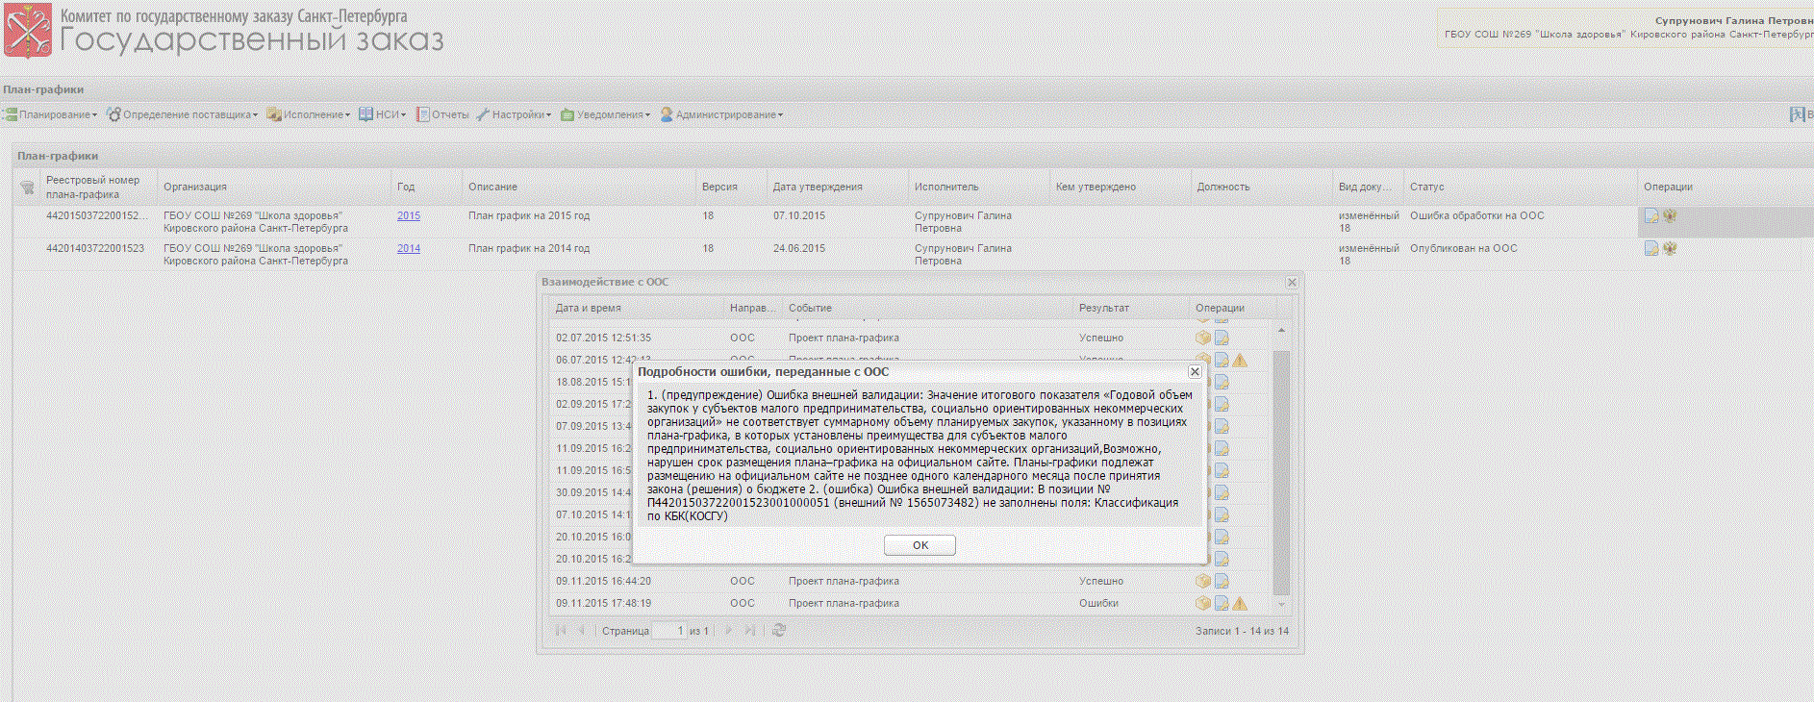Close the error details dialog with its X
1814x702 pixels.
(1195, 371)
